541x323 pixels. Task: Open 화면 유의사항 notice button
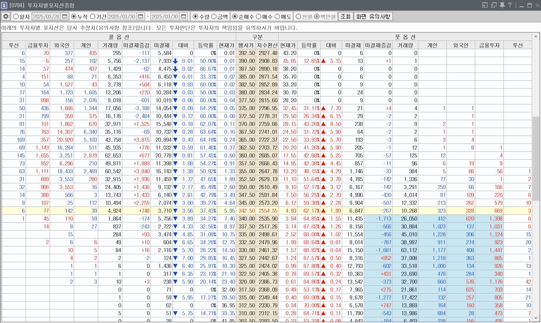point(373,17)
